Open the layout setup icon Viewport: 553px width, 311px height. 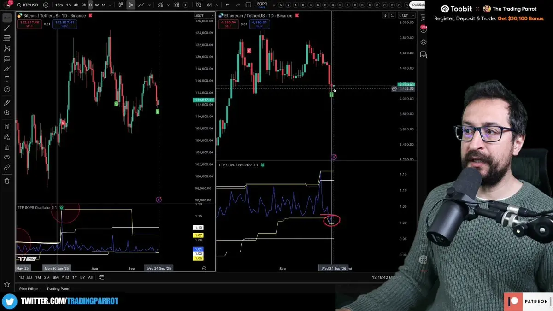[x=248, y=5]
